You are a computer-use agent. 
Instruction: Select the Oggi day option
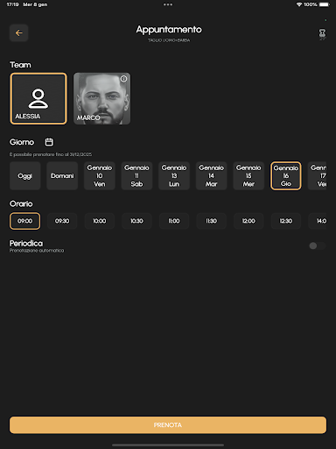(24, 176)
